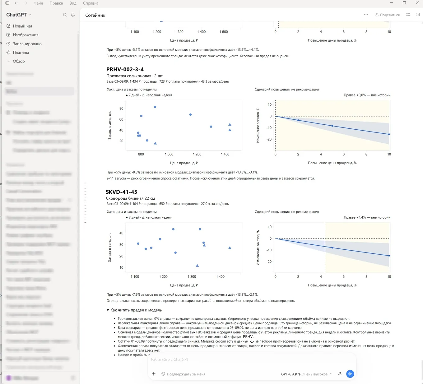Start dictation with the microphone icon

tap(340, 374)
